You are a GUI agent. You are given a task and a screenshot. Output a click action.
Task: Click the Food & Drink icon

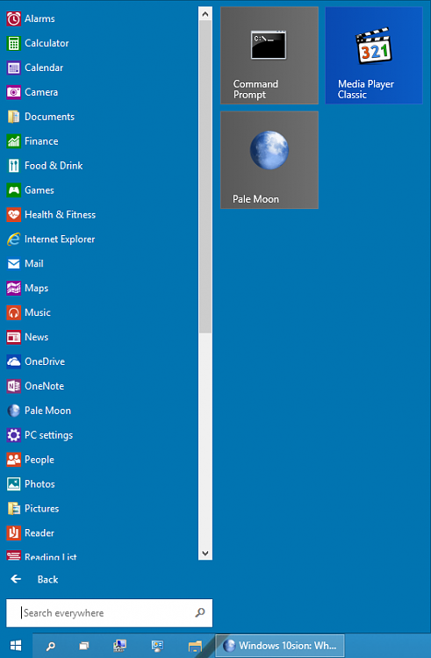(x=13, y=165)
